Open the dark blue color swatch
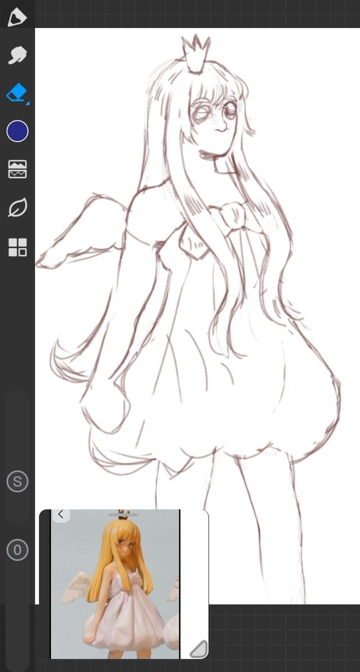 pyautogui.click(x=17, y=131)
